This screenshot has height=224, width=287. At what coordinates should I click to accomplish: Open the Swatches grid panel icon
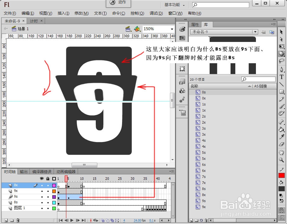click(x=182, y=38)
